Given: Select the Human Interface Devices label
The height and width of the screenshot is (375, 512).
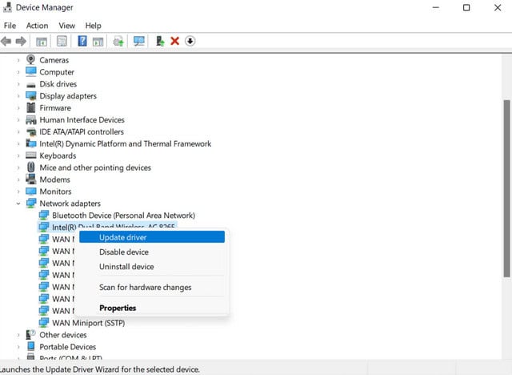Looking at the screenshot, I should point(82,119).
